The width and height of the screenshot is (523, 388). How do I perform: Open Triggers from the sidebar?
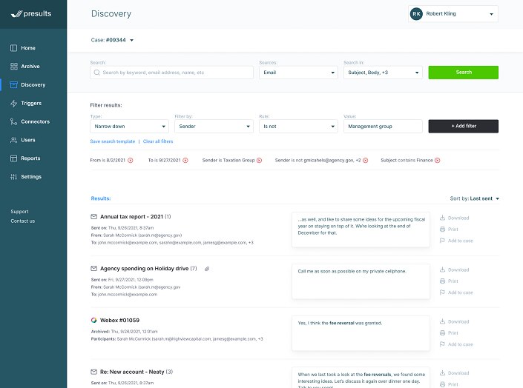[31, 103]
